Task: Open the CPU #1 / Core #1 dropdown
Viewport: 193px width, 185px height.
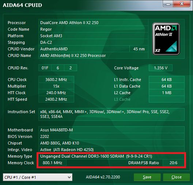Action: 38,177
